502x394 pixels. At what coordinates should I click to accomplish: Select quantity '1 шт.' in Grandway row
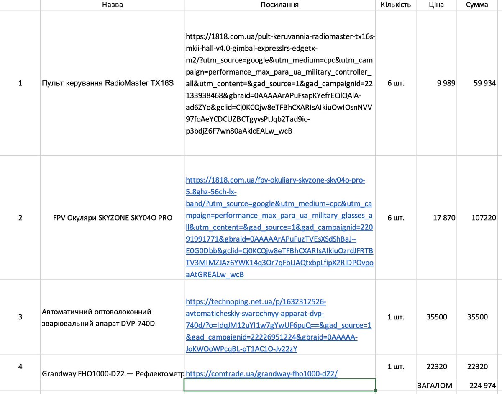pos(396,366)
